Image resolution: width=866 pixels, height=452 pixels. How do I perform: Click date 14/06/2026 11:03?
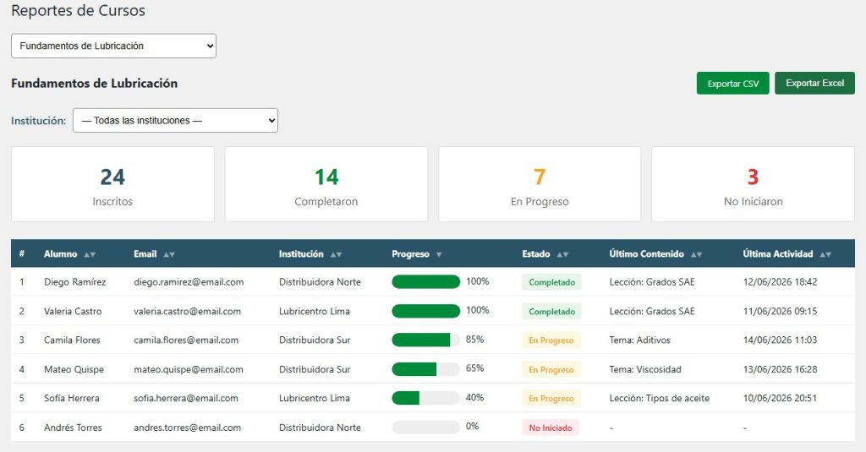pos(780,340)
